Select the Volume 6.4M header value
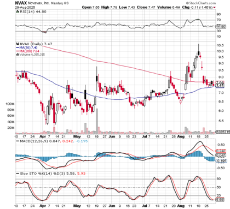The width and height of the screenshot is (230, 209). 169,8
